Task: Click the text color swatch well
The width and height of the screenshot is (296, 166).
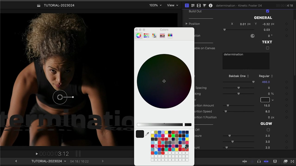Action: (265, 100)
